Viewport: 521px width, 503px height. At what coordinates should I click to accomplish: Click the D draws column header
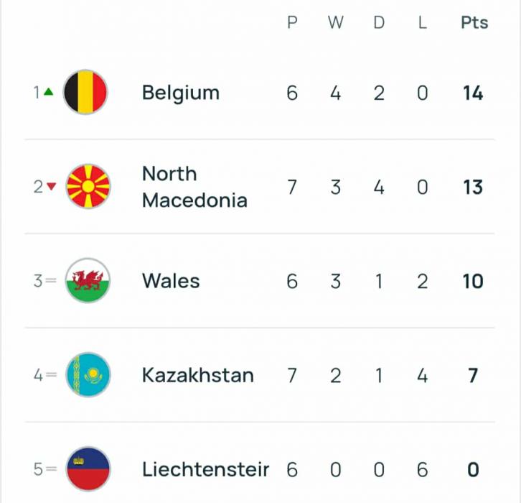click(x=379, y=23)
